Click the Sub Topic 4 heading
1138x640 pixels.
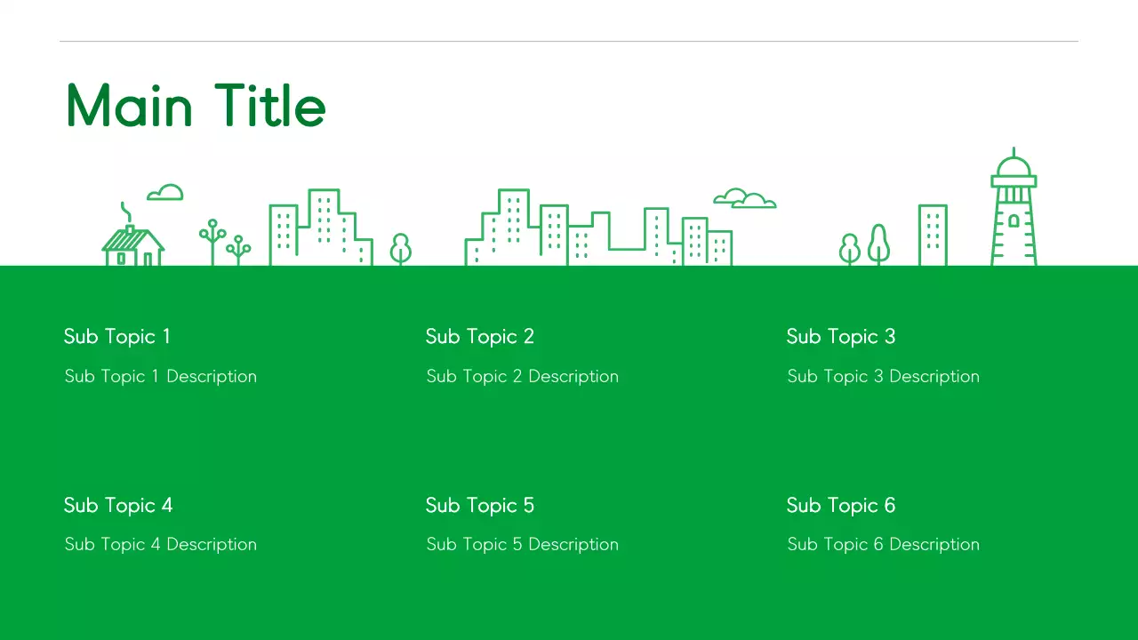click(x=117, y=505)
